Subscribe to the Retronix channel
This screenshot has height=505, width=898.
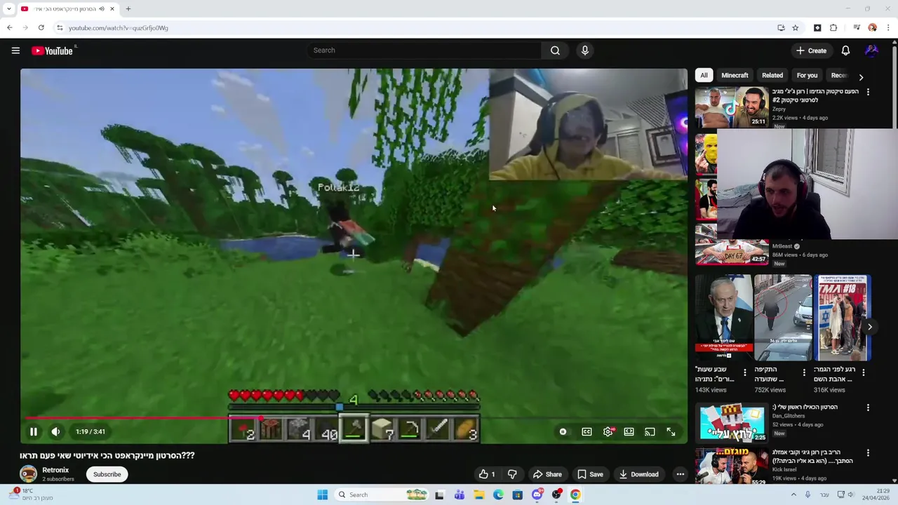[x=107, y=475]
